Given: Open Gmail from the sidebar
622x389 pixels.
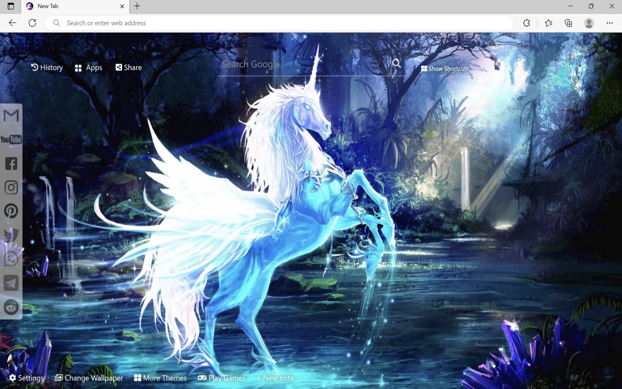Looking at the screenshot, I should [x=11, y=116].
